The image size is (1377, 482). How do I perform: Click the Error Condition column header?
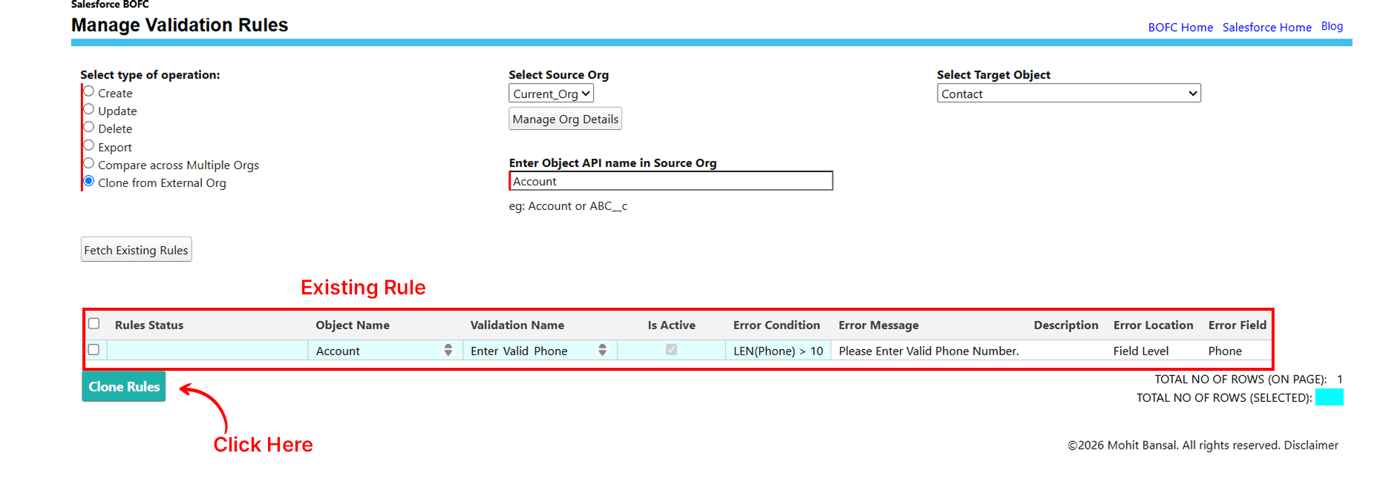(x=776, y=325)
